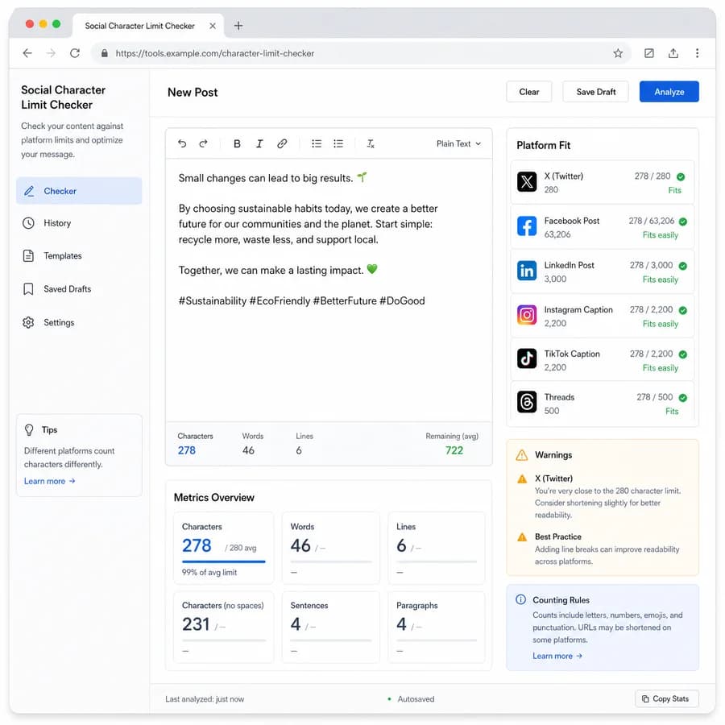
Task: Click the Copy Stats button
Action: coord(667,698)
